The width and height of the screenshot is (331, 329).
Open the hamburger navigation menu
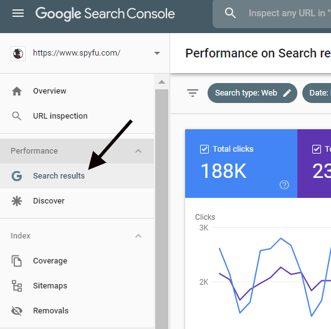[x=18, y=13]
